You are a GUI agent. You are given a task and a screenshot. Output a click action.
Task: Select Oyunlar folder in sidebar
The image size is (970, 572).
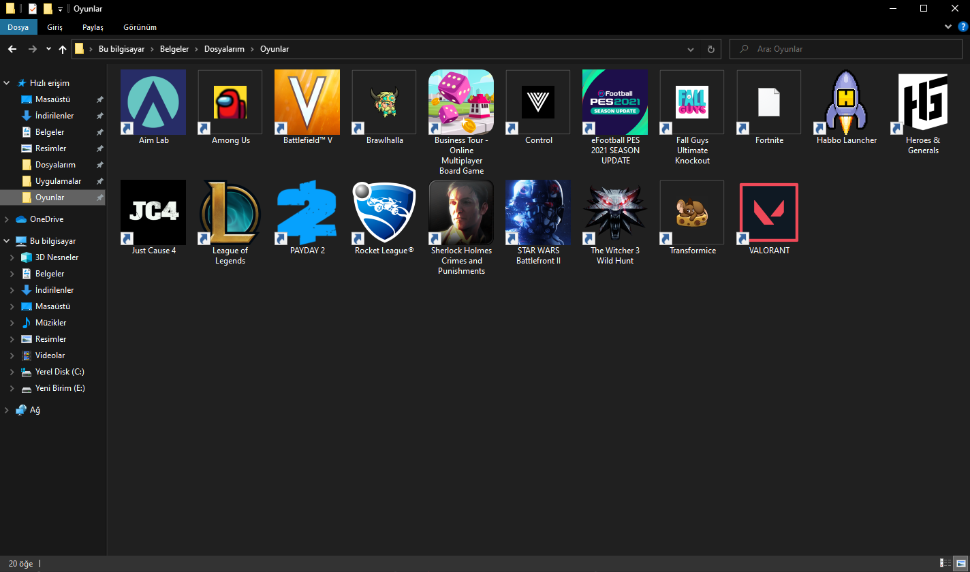53,197
